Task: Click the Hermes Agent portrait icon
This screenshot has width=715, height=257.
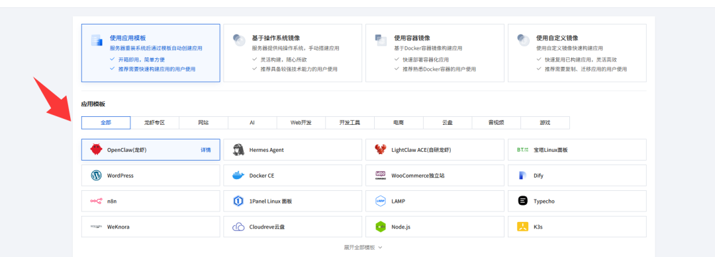Action: (x=238, y=149)
